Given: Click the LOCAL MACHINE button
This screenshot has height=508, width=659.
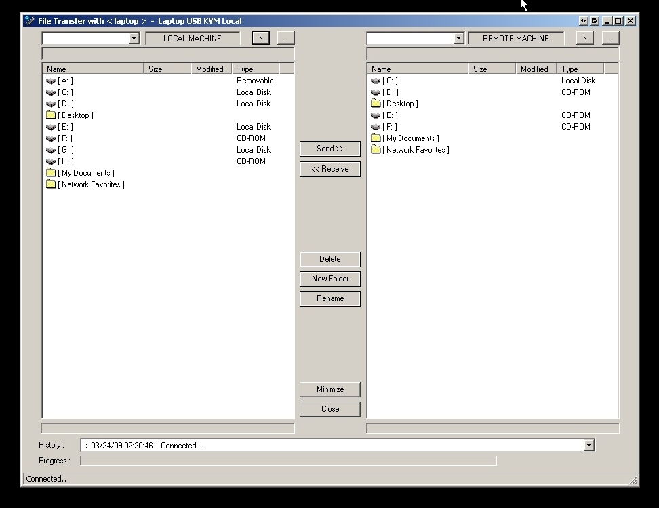Looking at the screenshot, I should pyautogui.click(x=193, y=38).
